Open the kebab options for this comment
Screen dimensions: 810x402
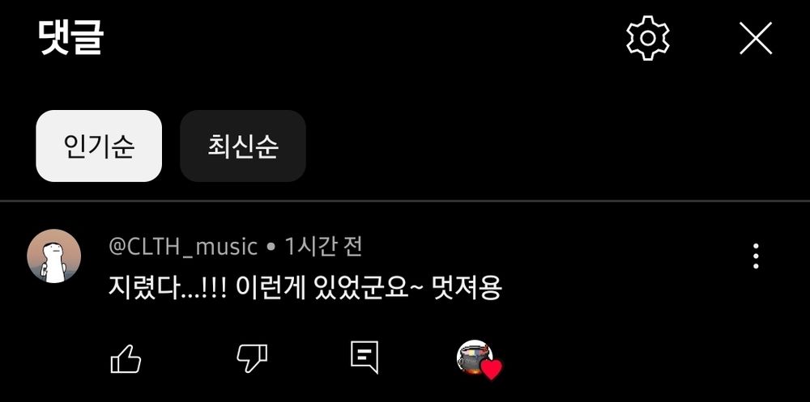(756, 256)
